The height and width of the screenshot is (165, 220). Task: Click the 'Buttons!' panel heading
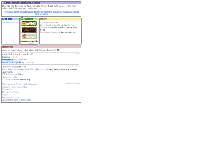pos(29,19)
